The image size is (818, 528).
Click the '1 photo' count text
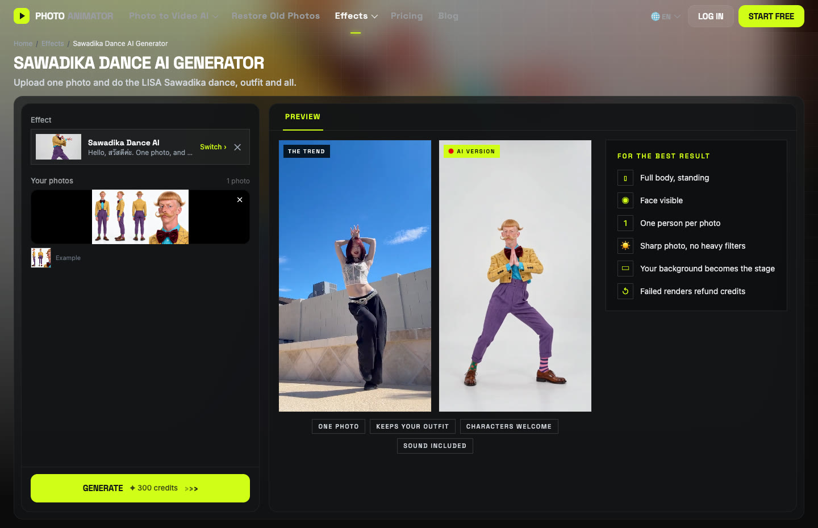point(238,181)
